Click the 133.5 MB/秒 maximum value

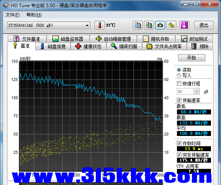194,123
